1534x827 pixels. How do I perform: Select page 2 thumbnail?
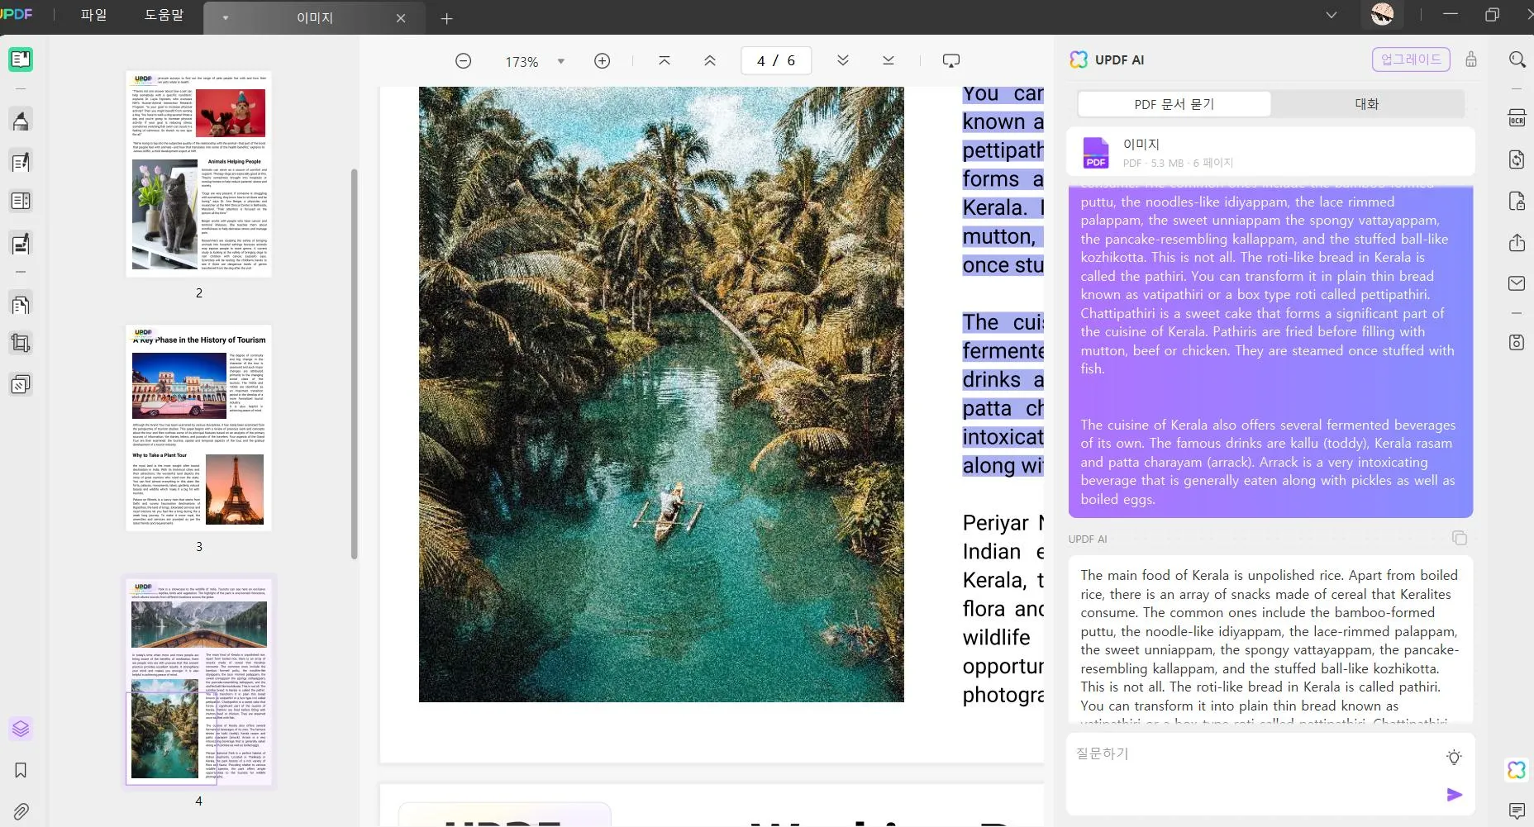198,173
